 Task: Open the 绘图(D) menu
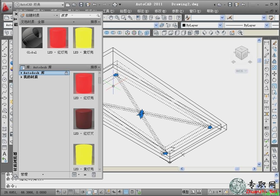(x=126, y=11)
